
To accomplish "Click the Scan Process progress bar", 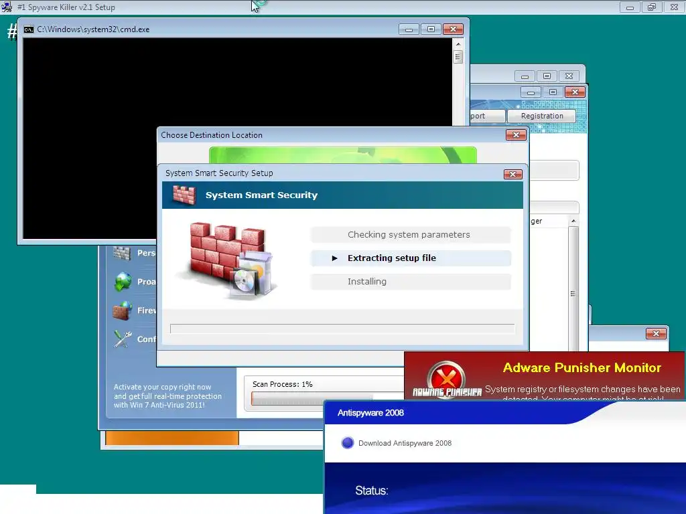I will click(x=327, y=398).
